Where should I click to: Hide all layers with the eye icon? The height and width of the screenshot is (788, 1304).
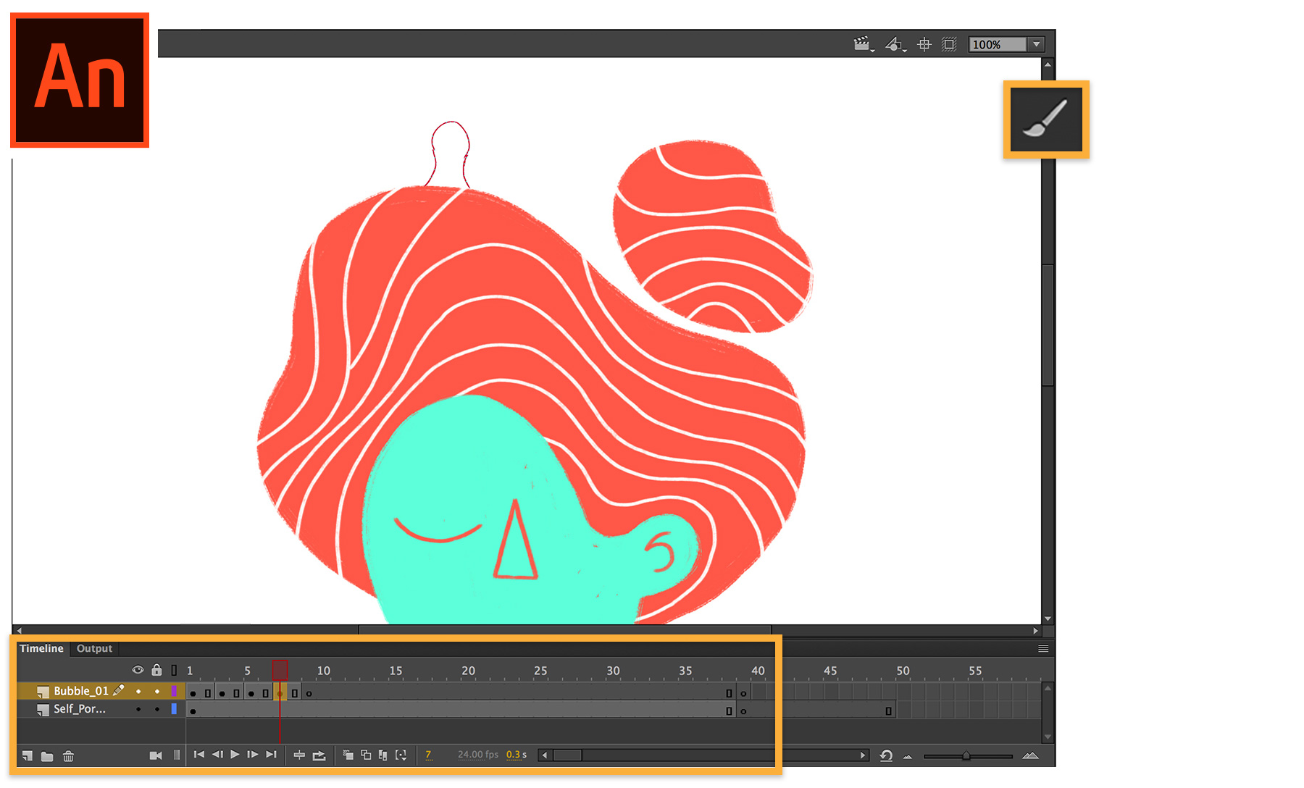(x=138, y=670)
